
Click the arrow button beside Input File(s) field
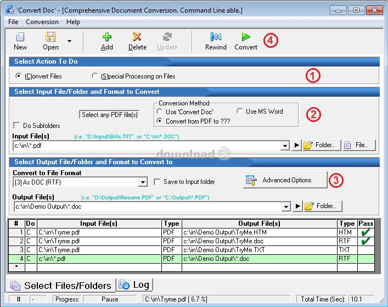coord(296,145)
